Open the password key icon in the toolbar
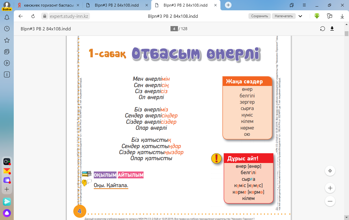Image resolution: width=349 pixels, height=220 pixels. (330, 16)
